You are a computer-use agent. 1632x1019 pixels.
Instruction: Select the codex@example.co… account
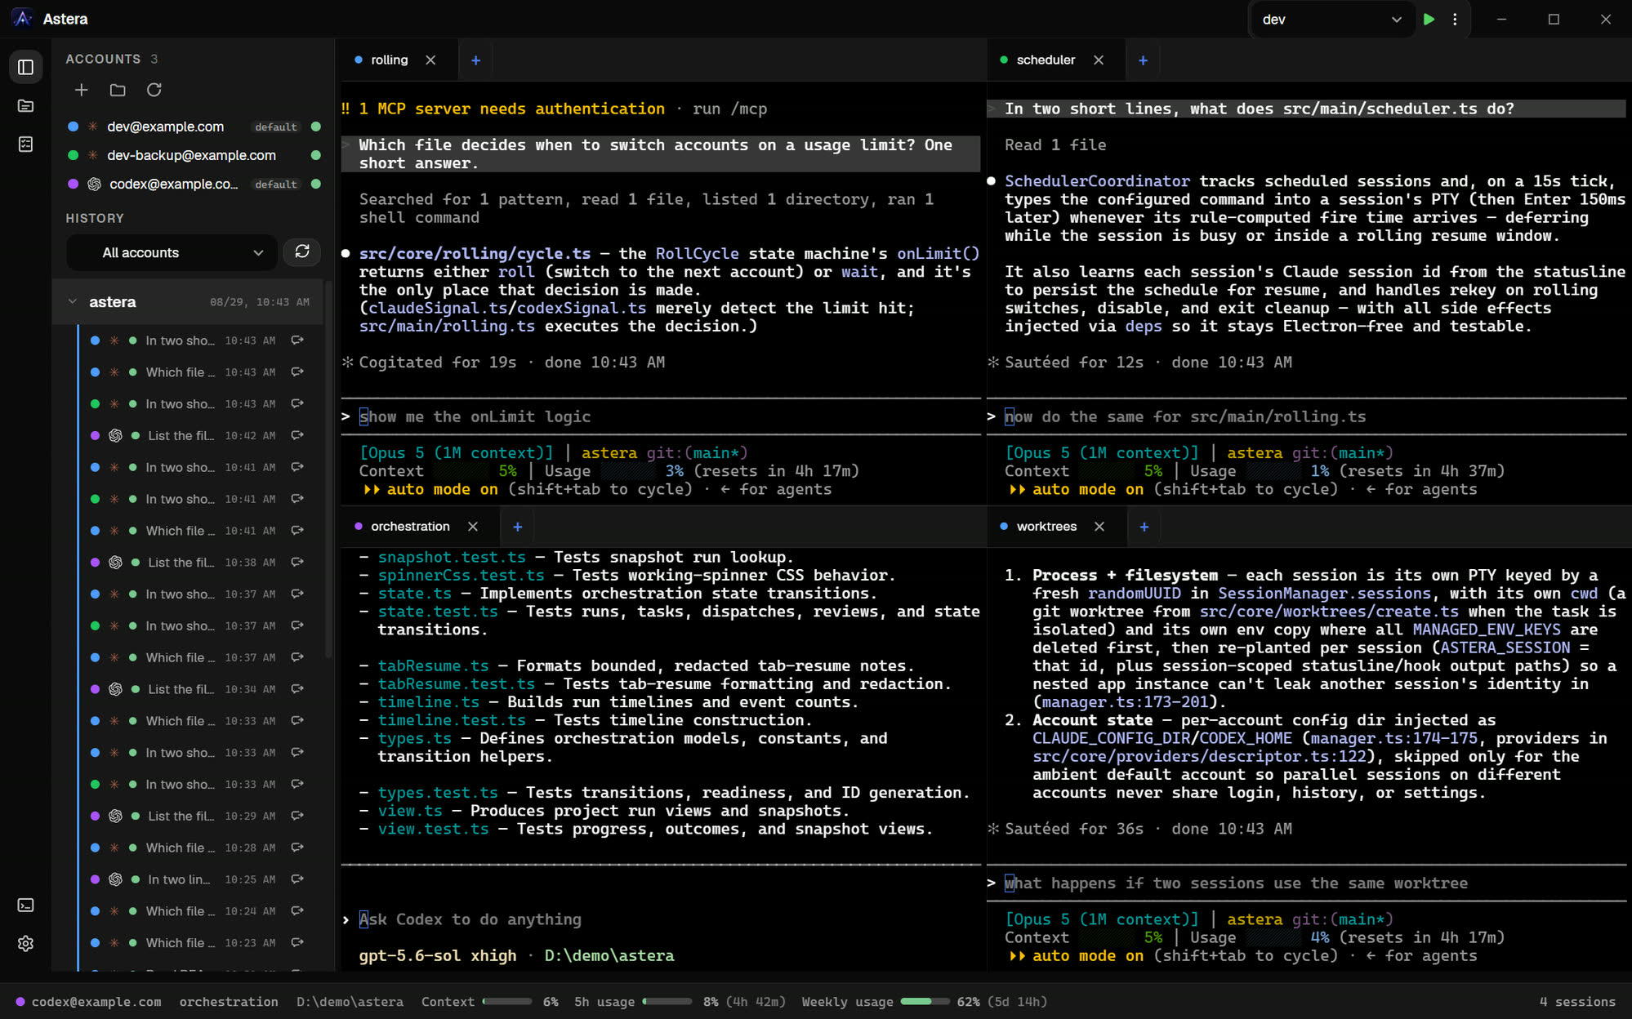(194, 184)
